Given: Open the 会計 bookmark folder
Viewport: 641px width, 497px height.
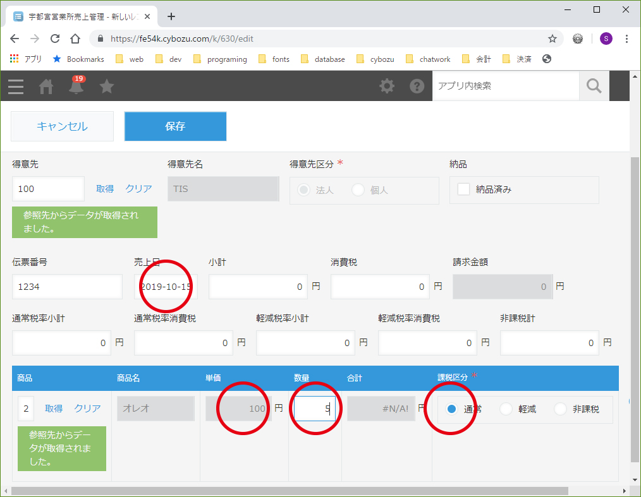Looking at the screenshot, I should [x=476, y=59].
